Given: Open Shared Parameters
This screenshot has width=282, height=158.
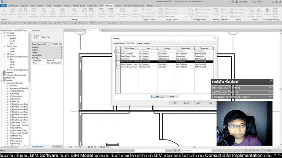Looking at the screenshot, I should 53,12.
